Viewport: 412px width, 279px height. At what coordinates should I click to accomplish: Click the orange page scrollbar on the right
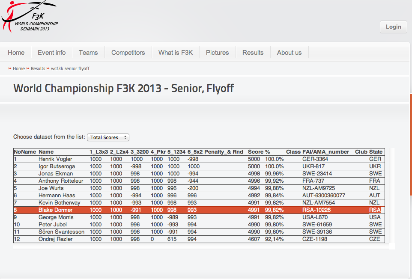(411, 144)
